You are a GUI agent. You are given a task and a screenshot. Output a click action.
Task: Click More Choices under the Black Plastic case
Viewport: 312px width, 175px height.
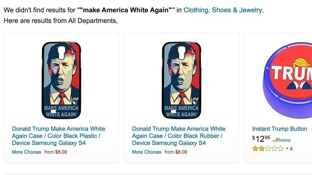26,152
